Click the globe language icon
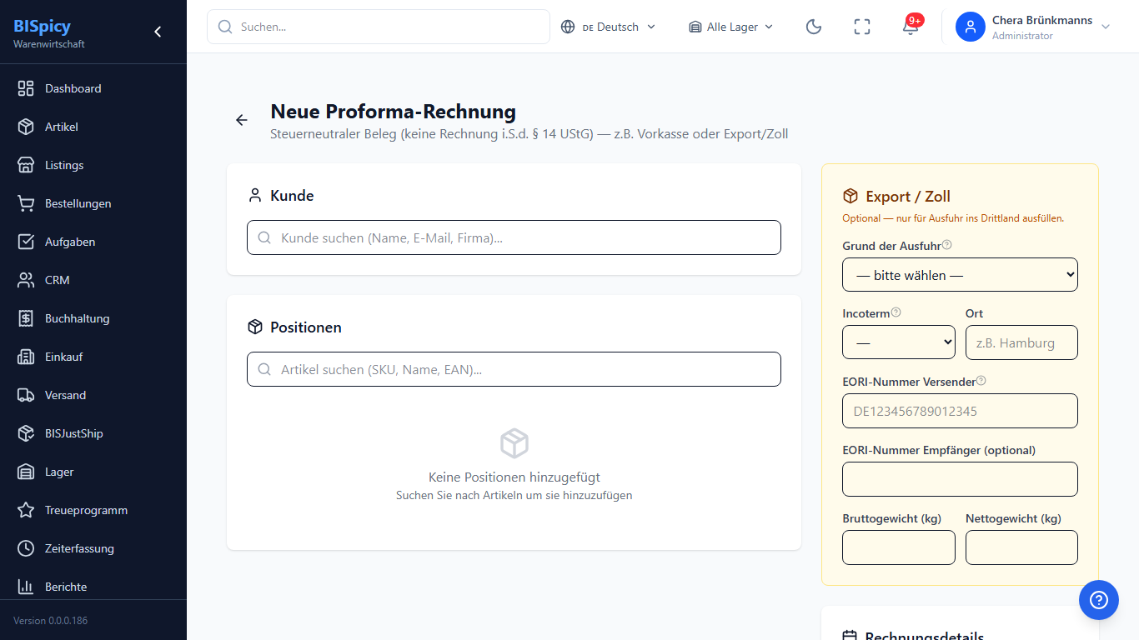 [x=568, y=27]
